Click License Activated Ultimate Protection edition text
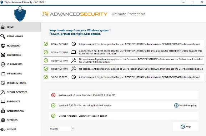This screenshot has height=136, width=206. point(83,116)
